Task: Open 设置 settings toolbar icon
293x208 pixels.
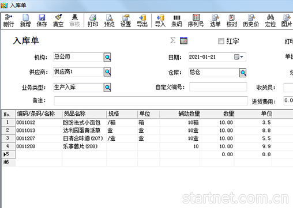Action: 126,21
